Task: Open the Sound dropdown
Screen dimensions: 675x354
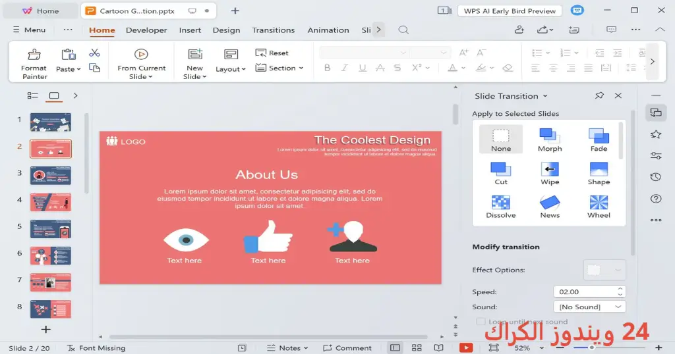Action: (589, 307)
